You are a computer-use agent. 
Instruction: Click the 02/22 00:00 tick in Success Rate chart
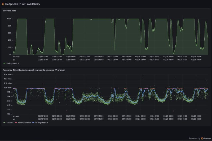coord(85,57)
